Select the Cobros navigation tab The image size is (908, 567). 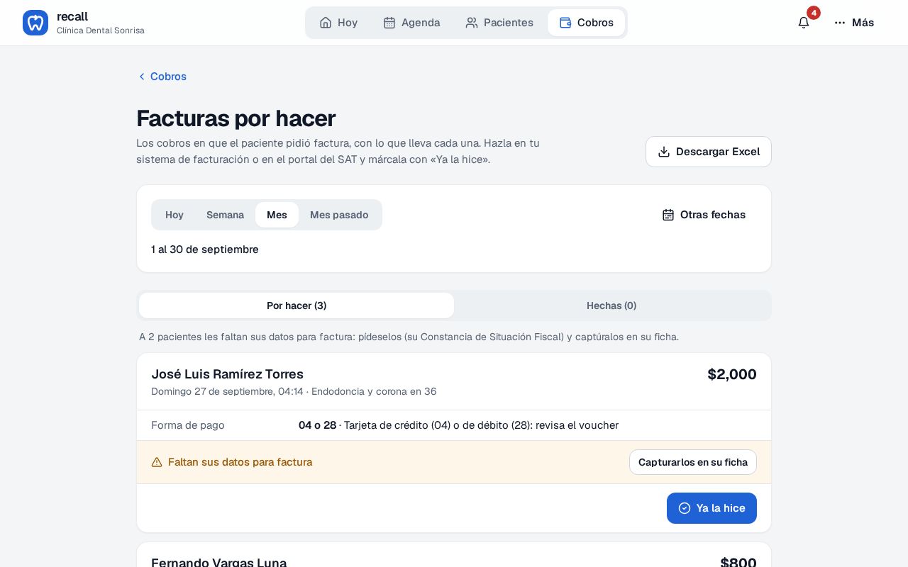click(x=586, y=23)
